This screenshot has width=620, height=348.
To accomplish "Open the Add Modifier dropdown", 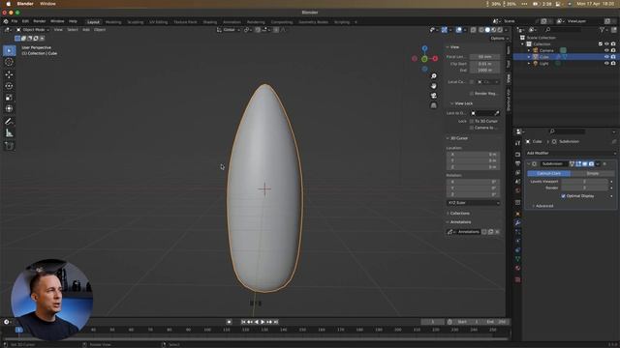I will click(x=571, y=153).
